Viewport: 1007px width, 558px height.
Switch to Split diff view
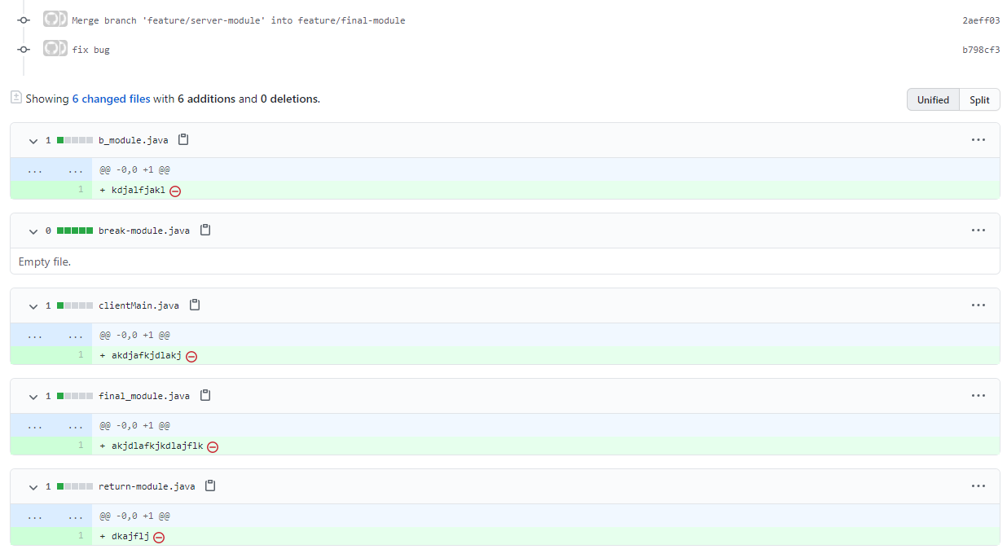[x=979, y=99]
